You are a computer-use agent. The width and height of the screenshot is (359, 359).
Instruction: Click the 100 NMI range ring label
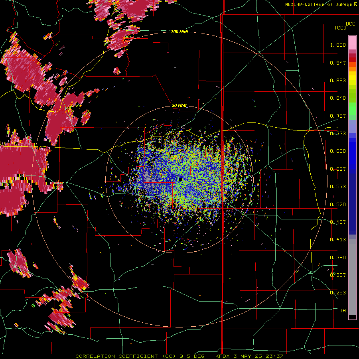coord(179,32)
